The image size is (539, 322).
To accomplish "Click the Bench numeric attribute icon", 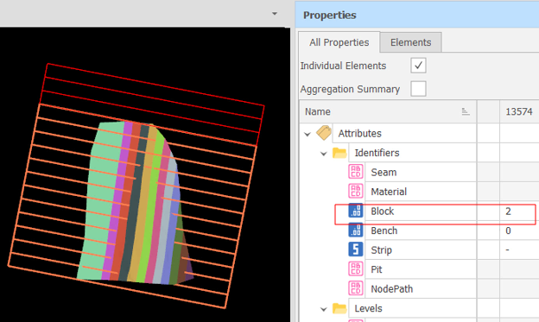I will tap(356, 230).
